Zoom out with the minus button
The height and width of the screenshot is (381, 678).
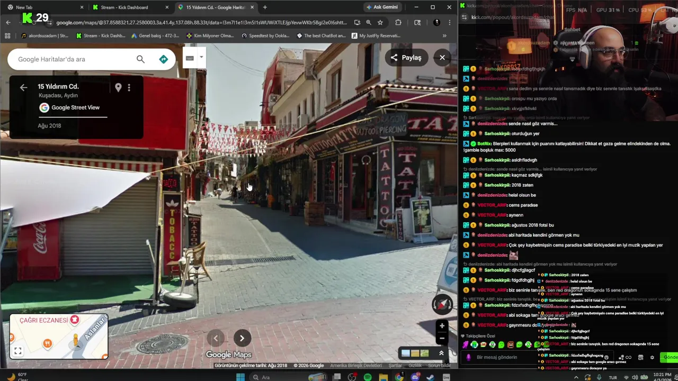point(442,338)
